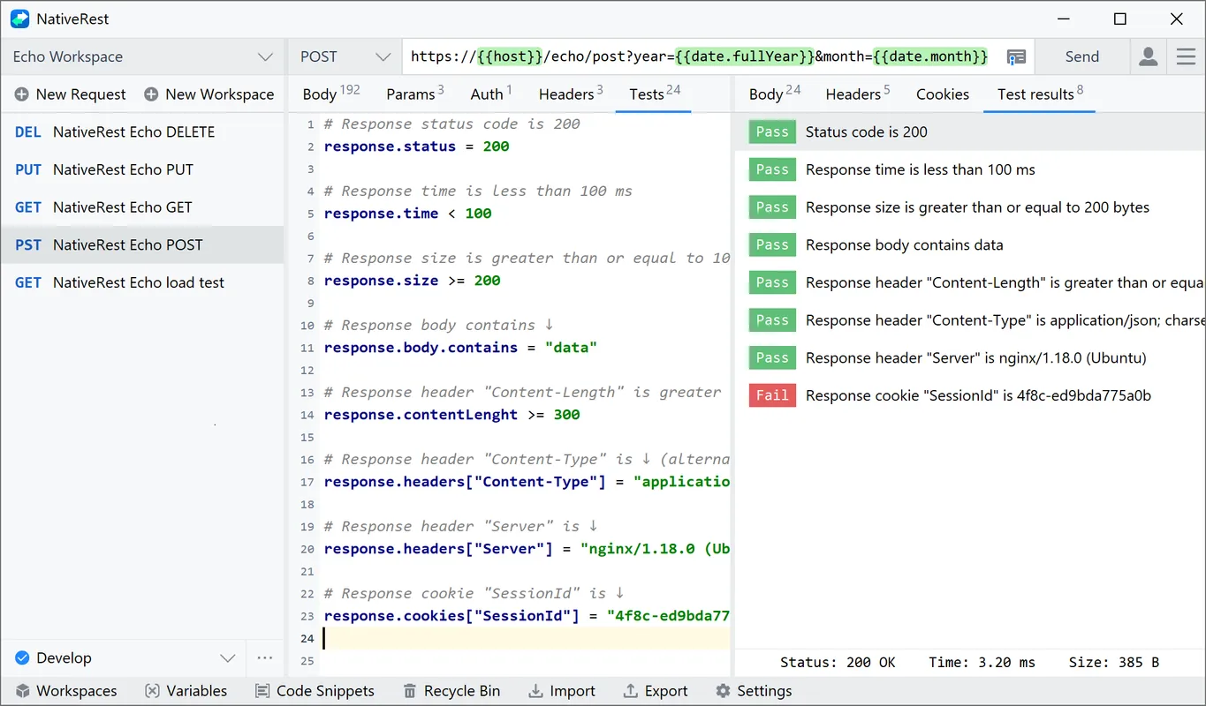
Task: Click the URL preview icon beside Send
Action: pyautogui.click(x=1016, y=56)
